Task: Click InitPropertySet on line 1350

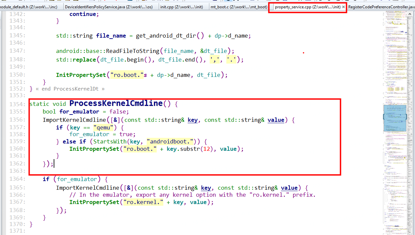Action: (81, 75)
